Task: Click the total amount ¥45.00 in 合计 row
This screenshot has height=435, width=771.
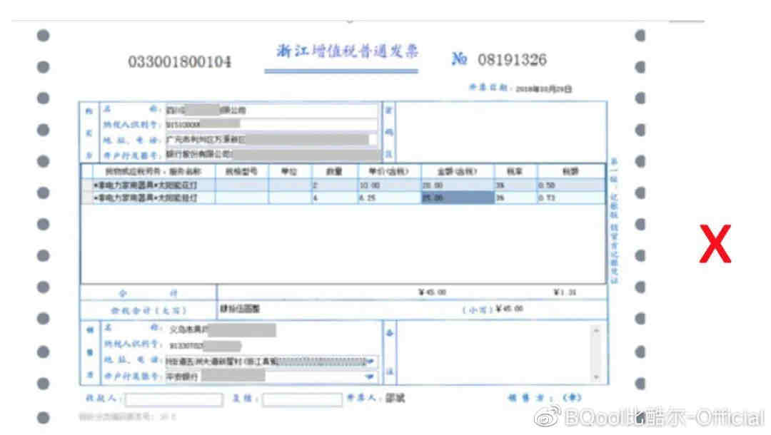Action: coord(432,292)
